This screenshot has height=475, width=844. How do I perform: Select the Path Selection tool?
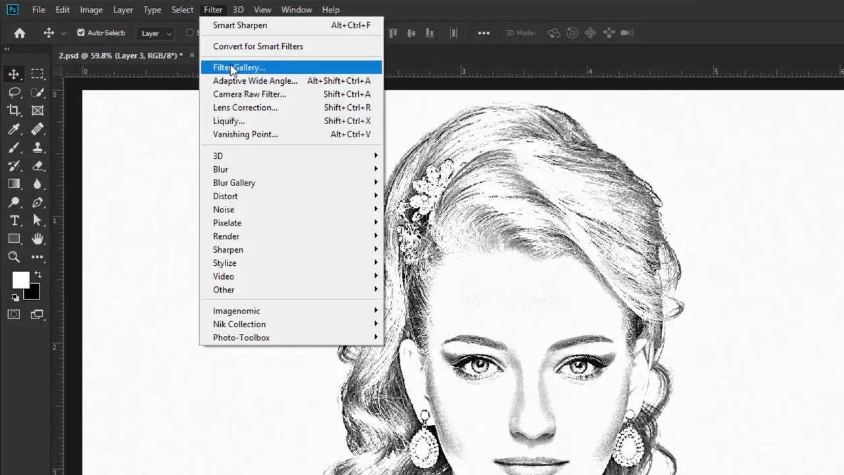coord(38,220)
